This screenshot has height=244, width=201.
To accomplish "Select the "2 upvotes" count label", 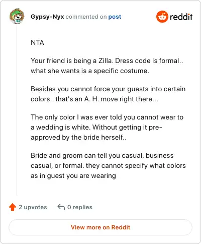I will click(x=33, y=207).
